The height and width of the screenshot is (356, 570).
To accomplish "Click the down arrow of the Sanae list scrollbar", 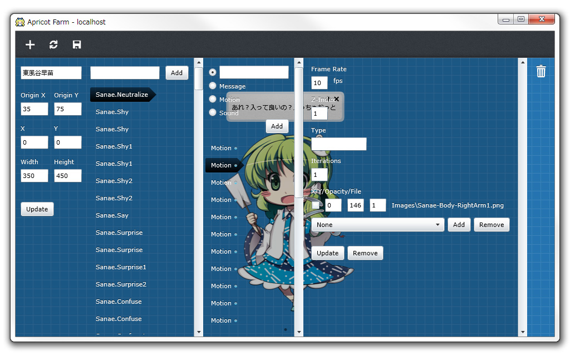I will (x=199, y=332).
